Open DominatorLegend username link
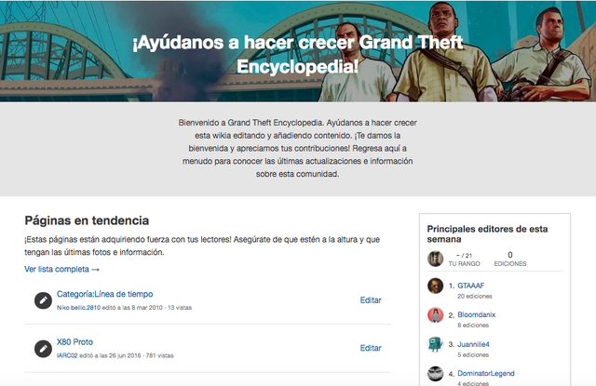 (486, 374)
